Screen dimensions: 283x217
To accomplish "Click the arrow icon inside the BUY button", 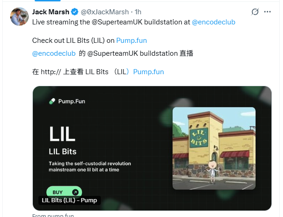I will [x=75, y=193].
